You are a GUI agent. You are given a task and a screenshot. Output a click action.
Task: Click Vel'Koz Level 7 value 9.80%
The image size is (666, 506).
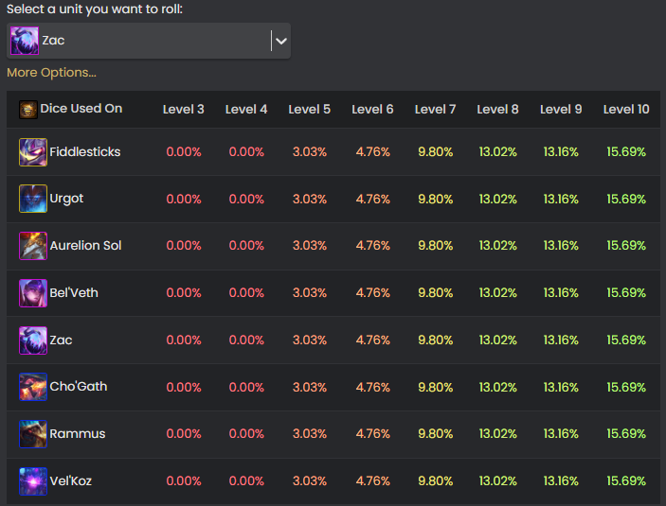pos(436,481)
